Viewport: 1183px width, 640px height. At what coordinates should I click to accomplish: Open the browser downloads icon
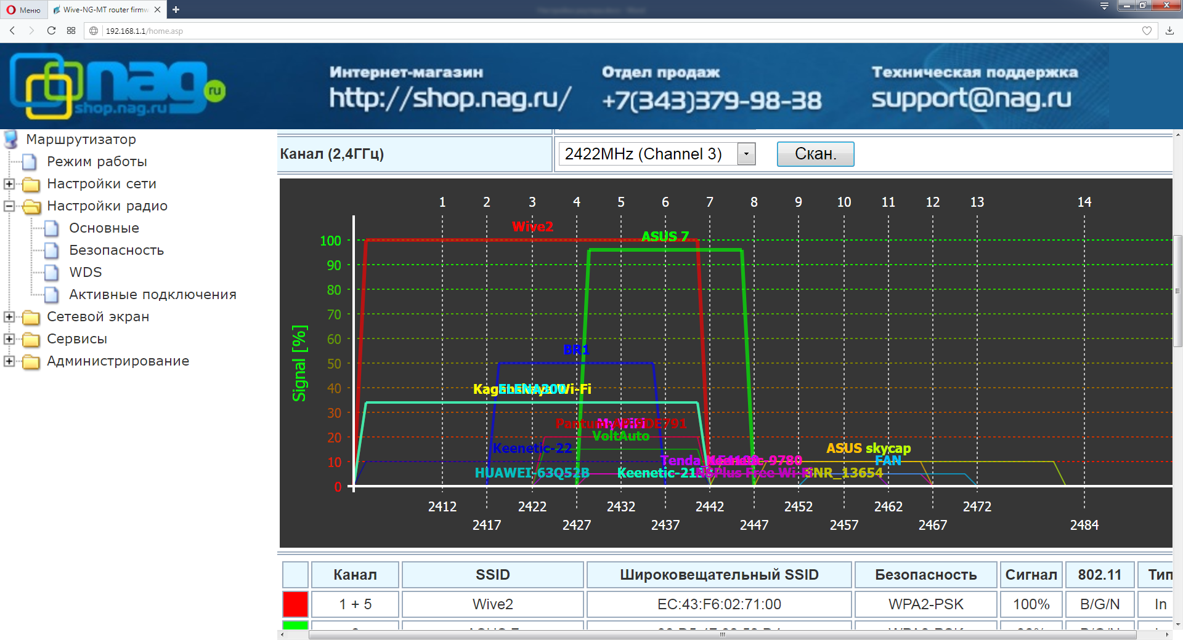click(x=1169, y=31)
